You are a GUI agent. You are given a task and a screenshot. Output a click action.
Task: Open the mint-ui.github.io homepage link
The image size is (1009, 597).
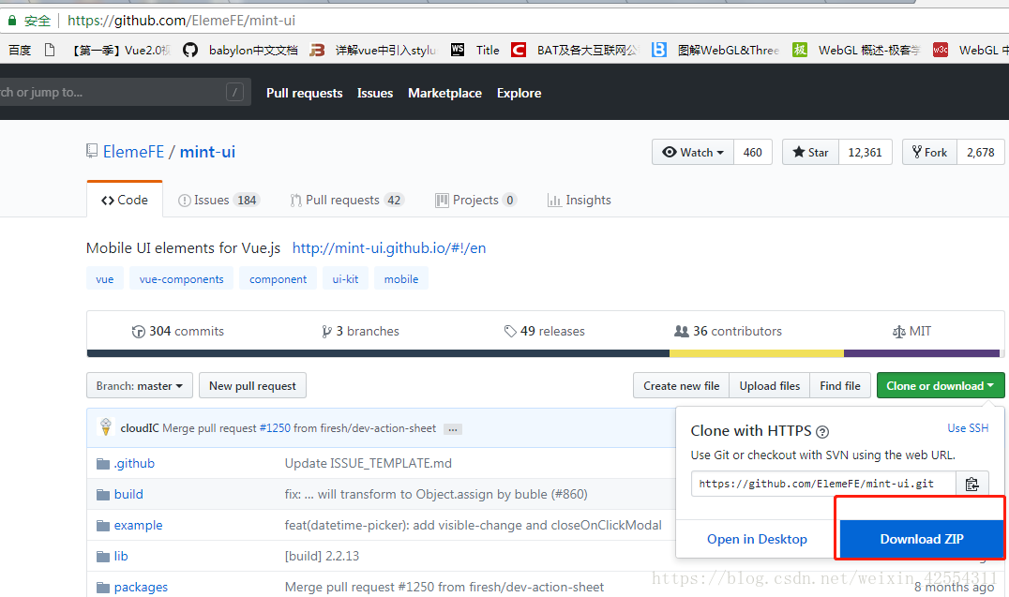[388, 248]
